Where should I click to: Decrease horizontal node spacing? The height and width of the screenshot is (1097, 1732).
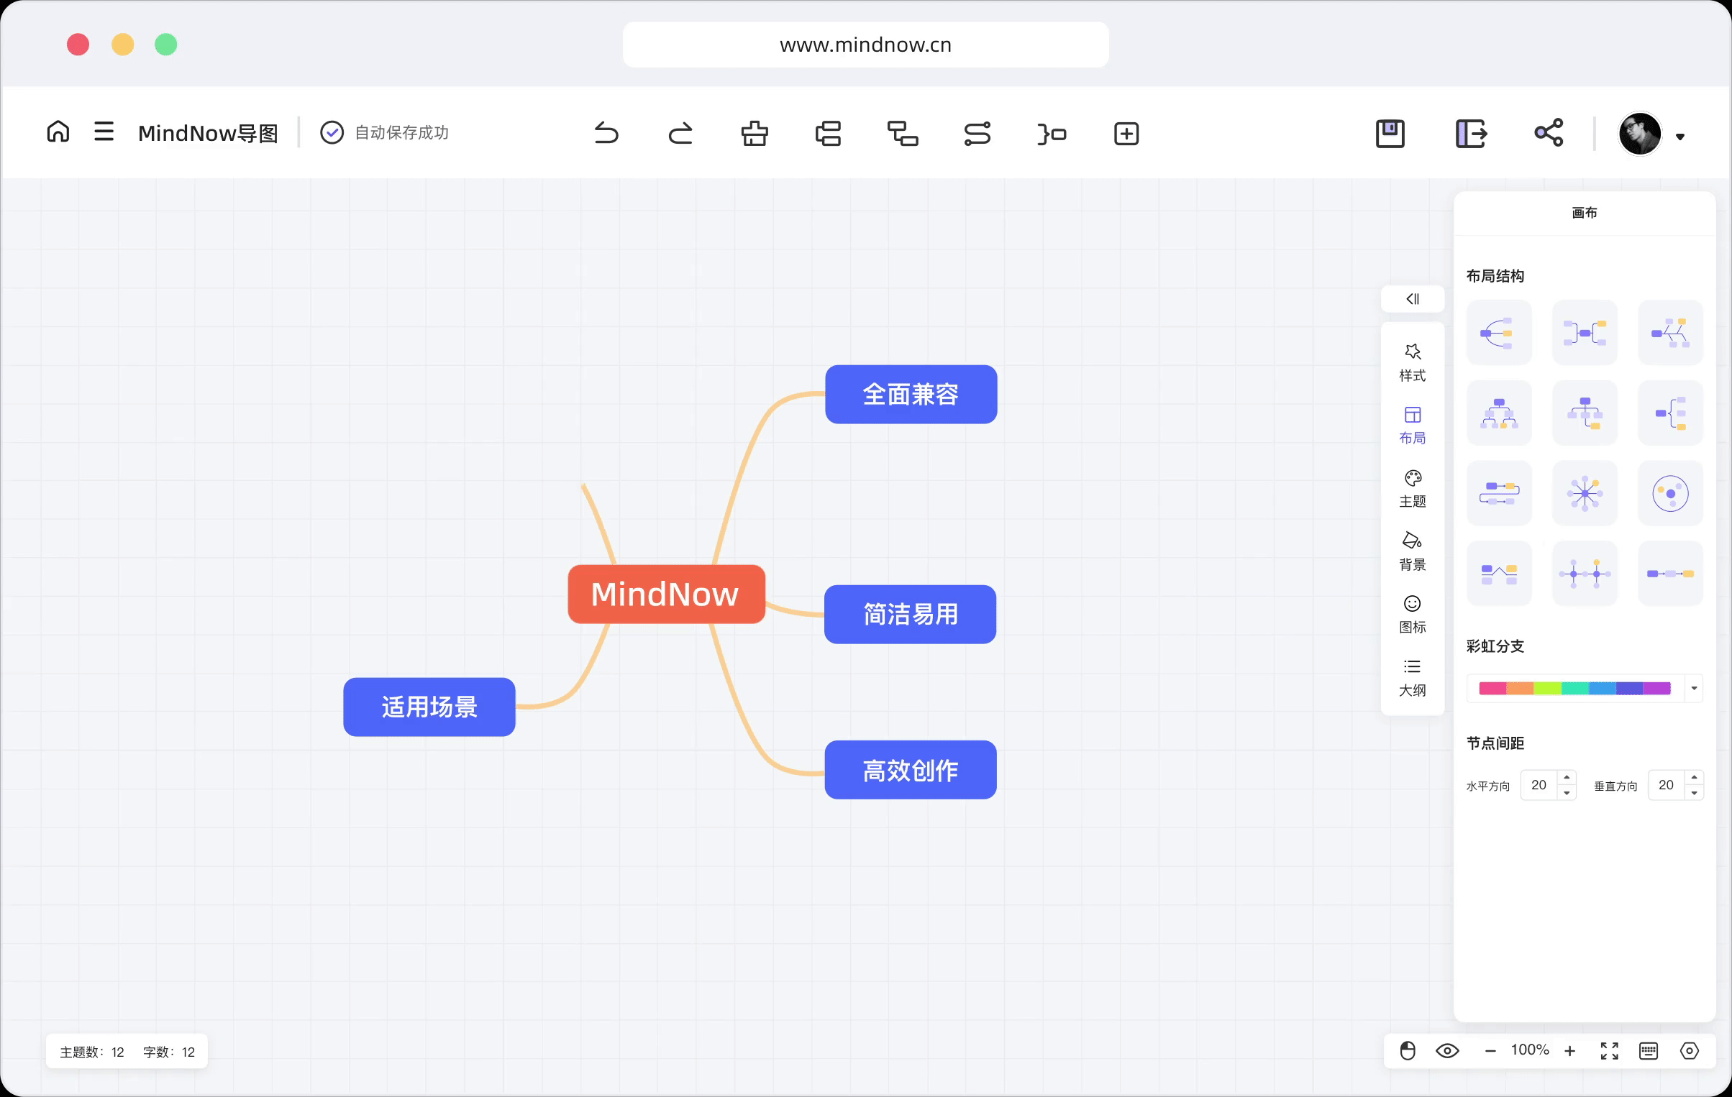coord(1567,792)
